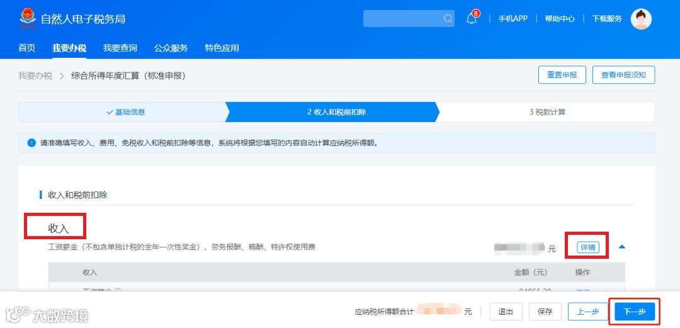Go to 首页 tab

pyautogui.click(x=27, y=48)
